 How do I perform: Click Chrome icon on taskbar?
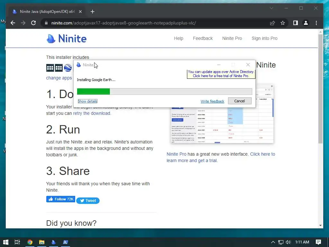click(x=30, y=242)
